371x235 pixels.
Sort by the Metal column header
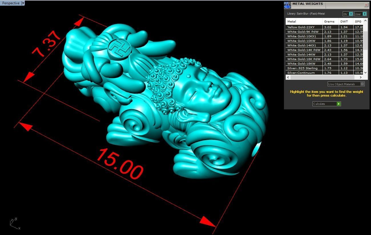[x=304, y=21]
